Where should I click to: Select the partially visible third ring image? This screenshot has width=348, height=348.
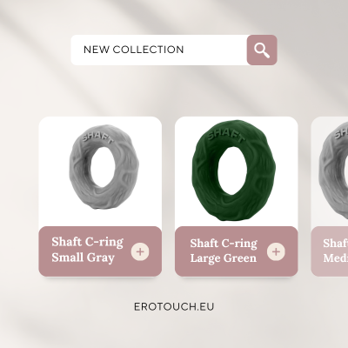point(333,171)
